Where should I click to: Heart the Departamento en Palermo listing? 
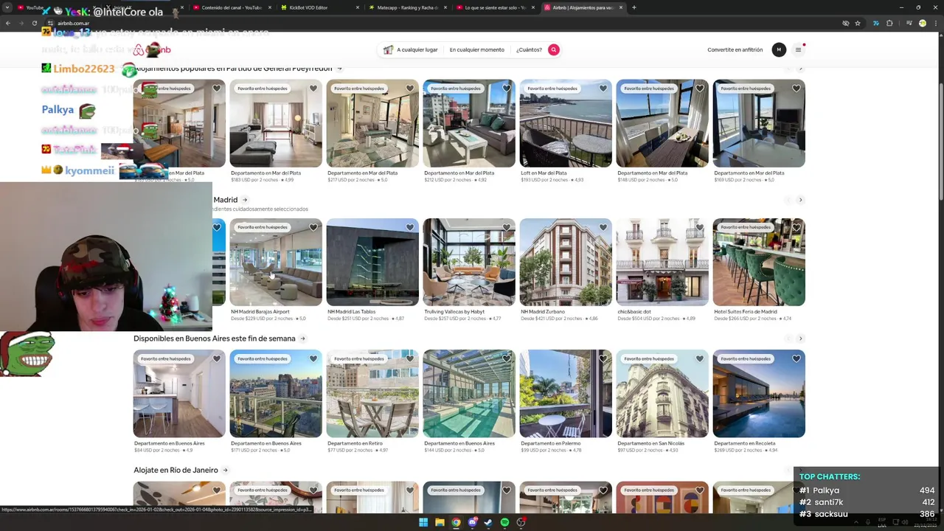click(603, 358)
